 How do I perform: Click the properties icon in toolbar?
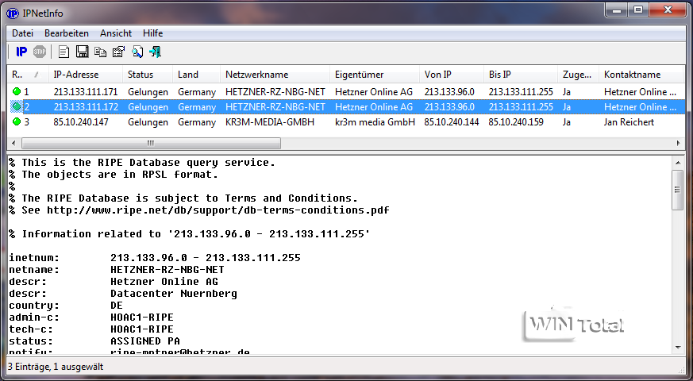(118, 52)
